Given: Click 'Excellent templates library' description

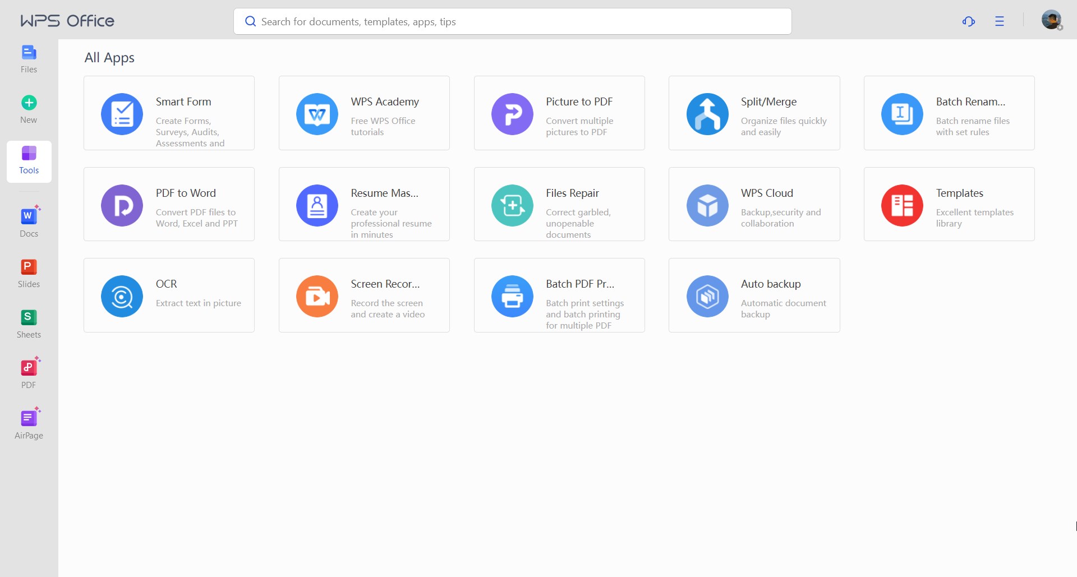Looking at the screenshot, I should [975, 218].
